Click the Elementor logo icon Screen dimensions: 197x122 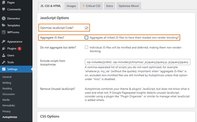4,18
